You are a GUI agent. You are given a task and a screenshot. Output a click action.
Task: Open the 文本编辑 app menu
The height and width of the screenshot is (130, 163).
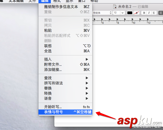tap(16, 1)
